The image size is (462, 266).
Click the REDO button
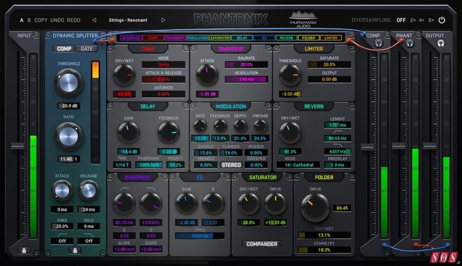pos(74,20)
